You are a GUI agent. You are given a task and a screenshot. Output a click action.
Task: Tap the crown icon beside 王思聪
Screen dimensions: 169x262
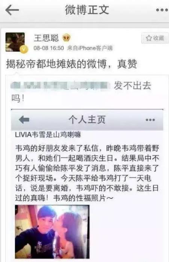pos(66,38)
